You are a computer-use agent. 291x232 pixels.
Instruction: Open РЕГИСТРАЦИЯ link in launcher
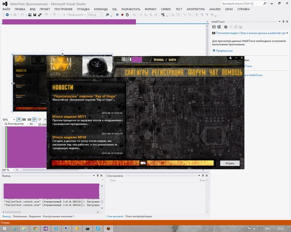click(167, 73)
